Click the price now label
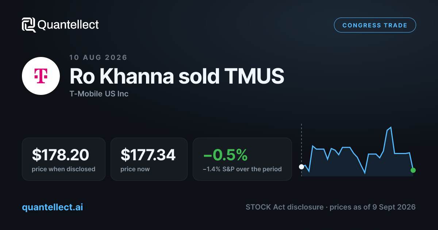 [x=135, y=169]
